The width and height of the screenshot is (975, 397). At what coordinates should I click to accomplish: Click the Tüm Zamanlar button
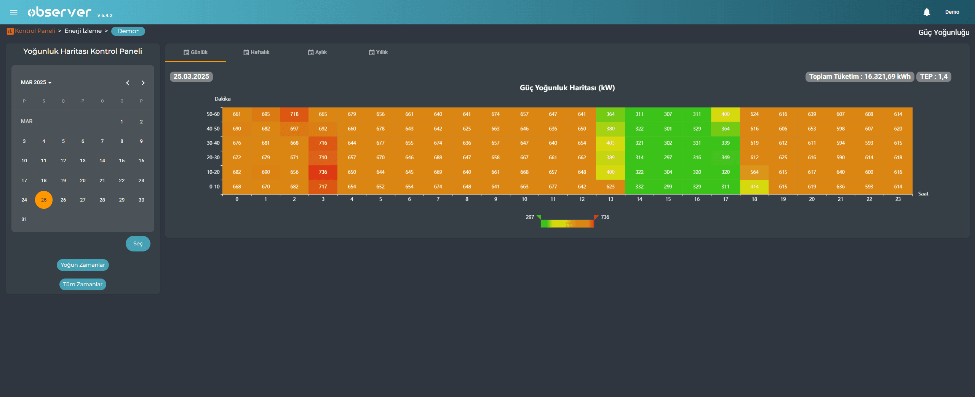click(x=83, y=285)
